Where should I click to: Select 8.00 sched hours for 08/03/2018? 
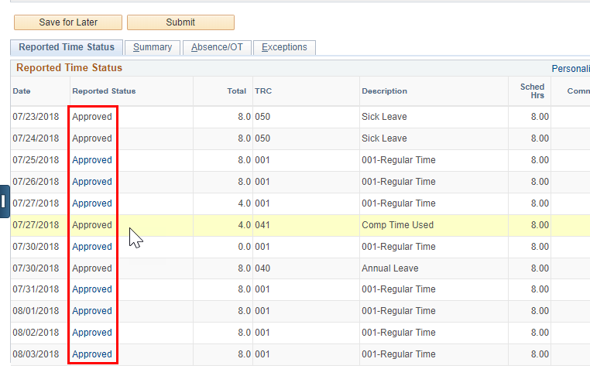[x=540, y=354]
